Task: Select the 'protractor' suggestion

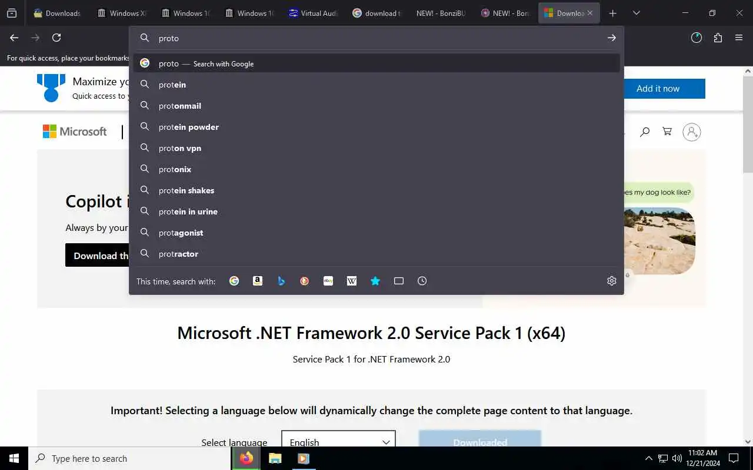Action: tap(376, 254)
